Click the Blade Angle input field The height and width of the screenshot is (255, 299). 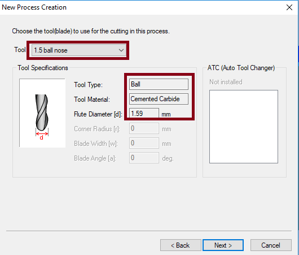click(144, 158)
